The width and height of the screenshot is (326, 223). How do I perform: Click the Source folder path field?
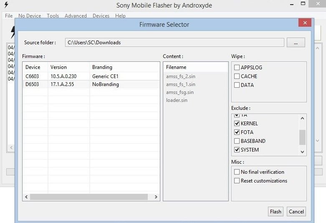coord(174,43)
